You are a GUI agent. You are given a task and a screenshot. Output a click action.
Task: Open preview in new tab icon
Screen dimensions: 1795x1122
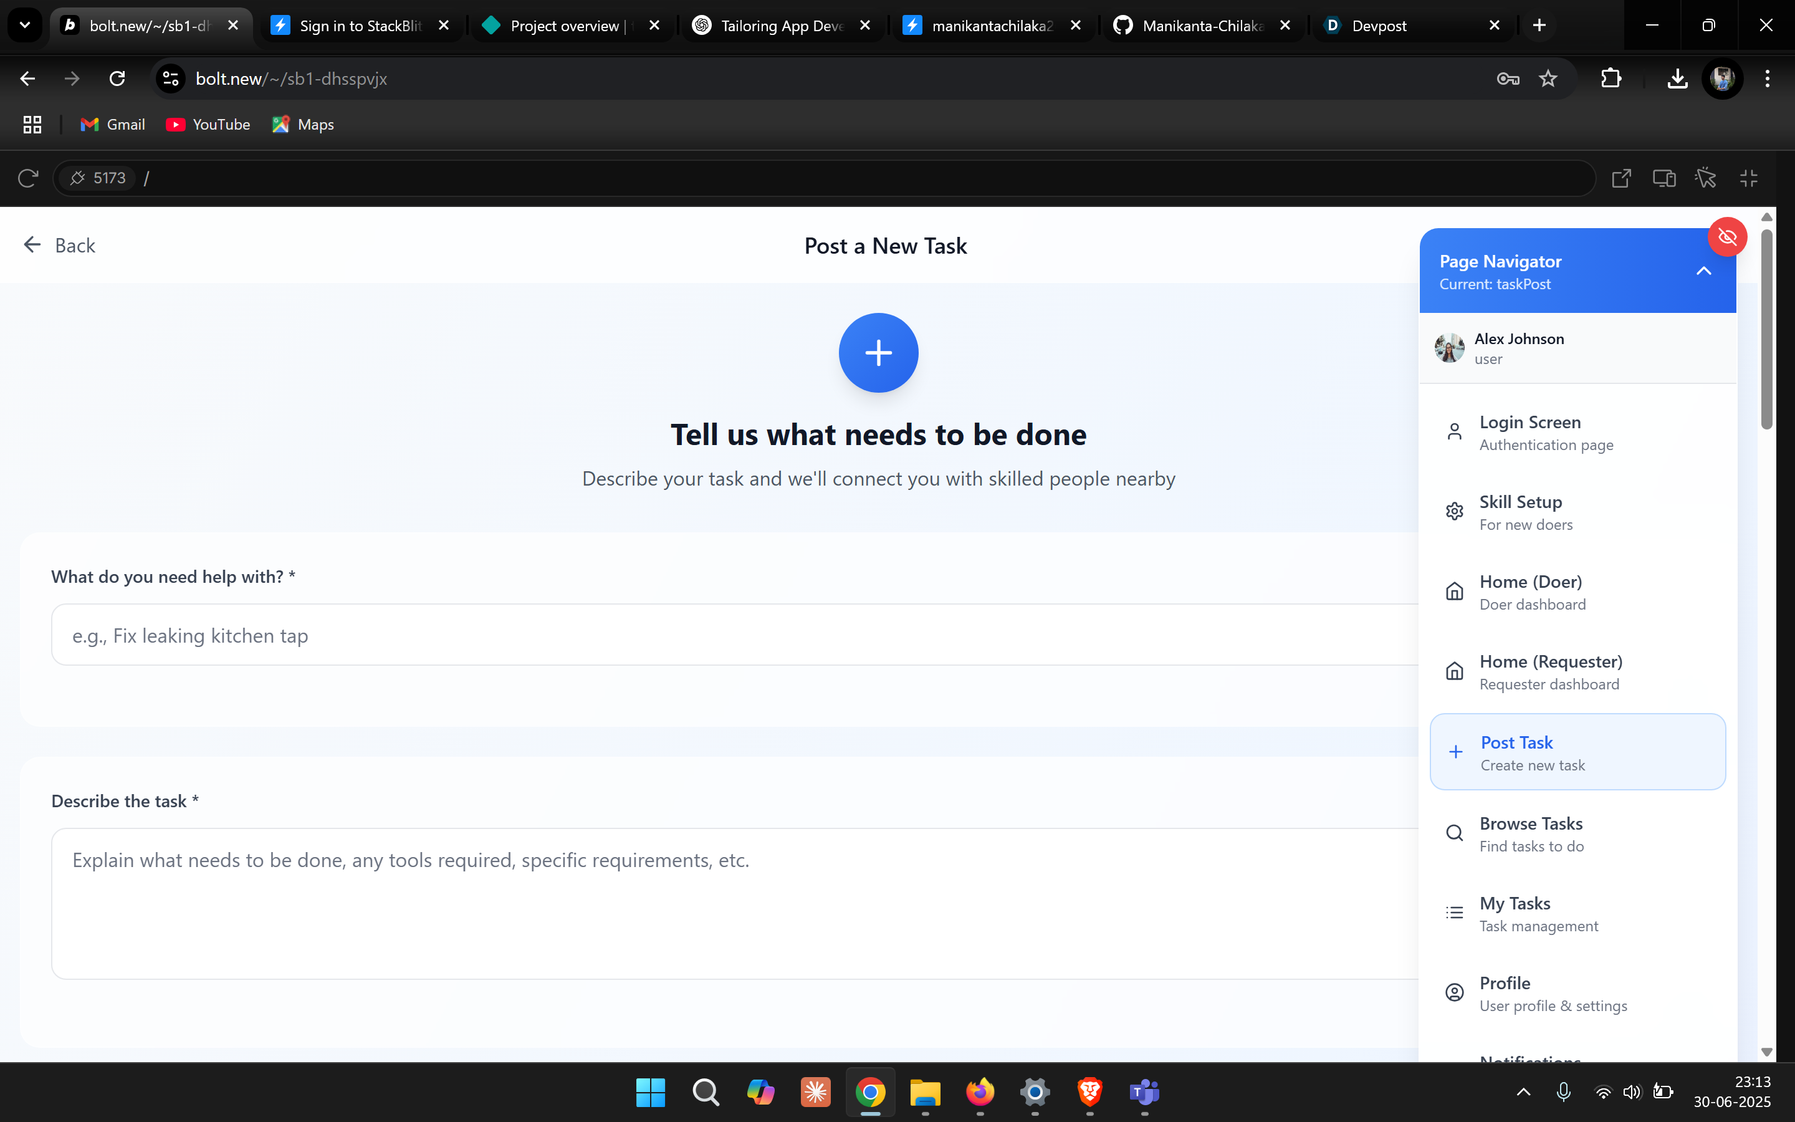pyautogui.click(x=1620, y=178)
